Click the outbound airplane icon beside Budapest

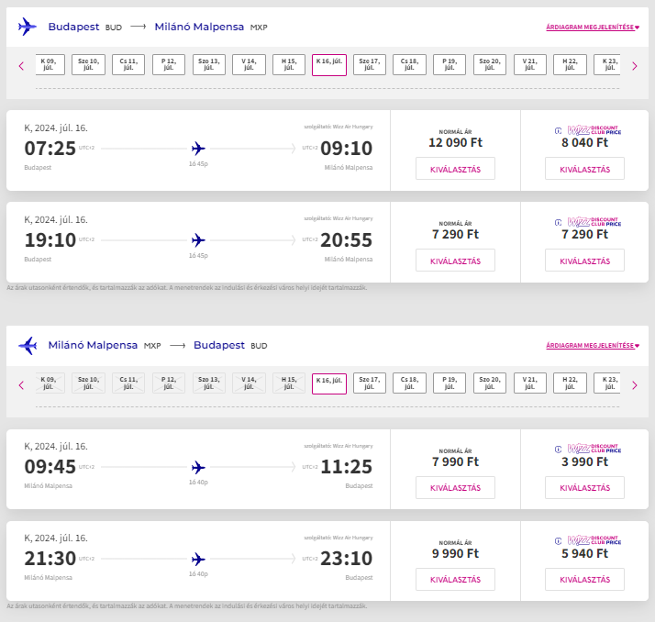(x=28, y=27)
